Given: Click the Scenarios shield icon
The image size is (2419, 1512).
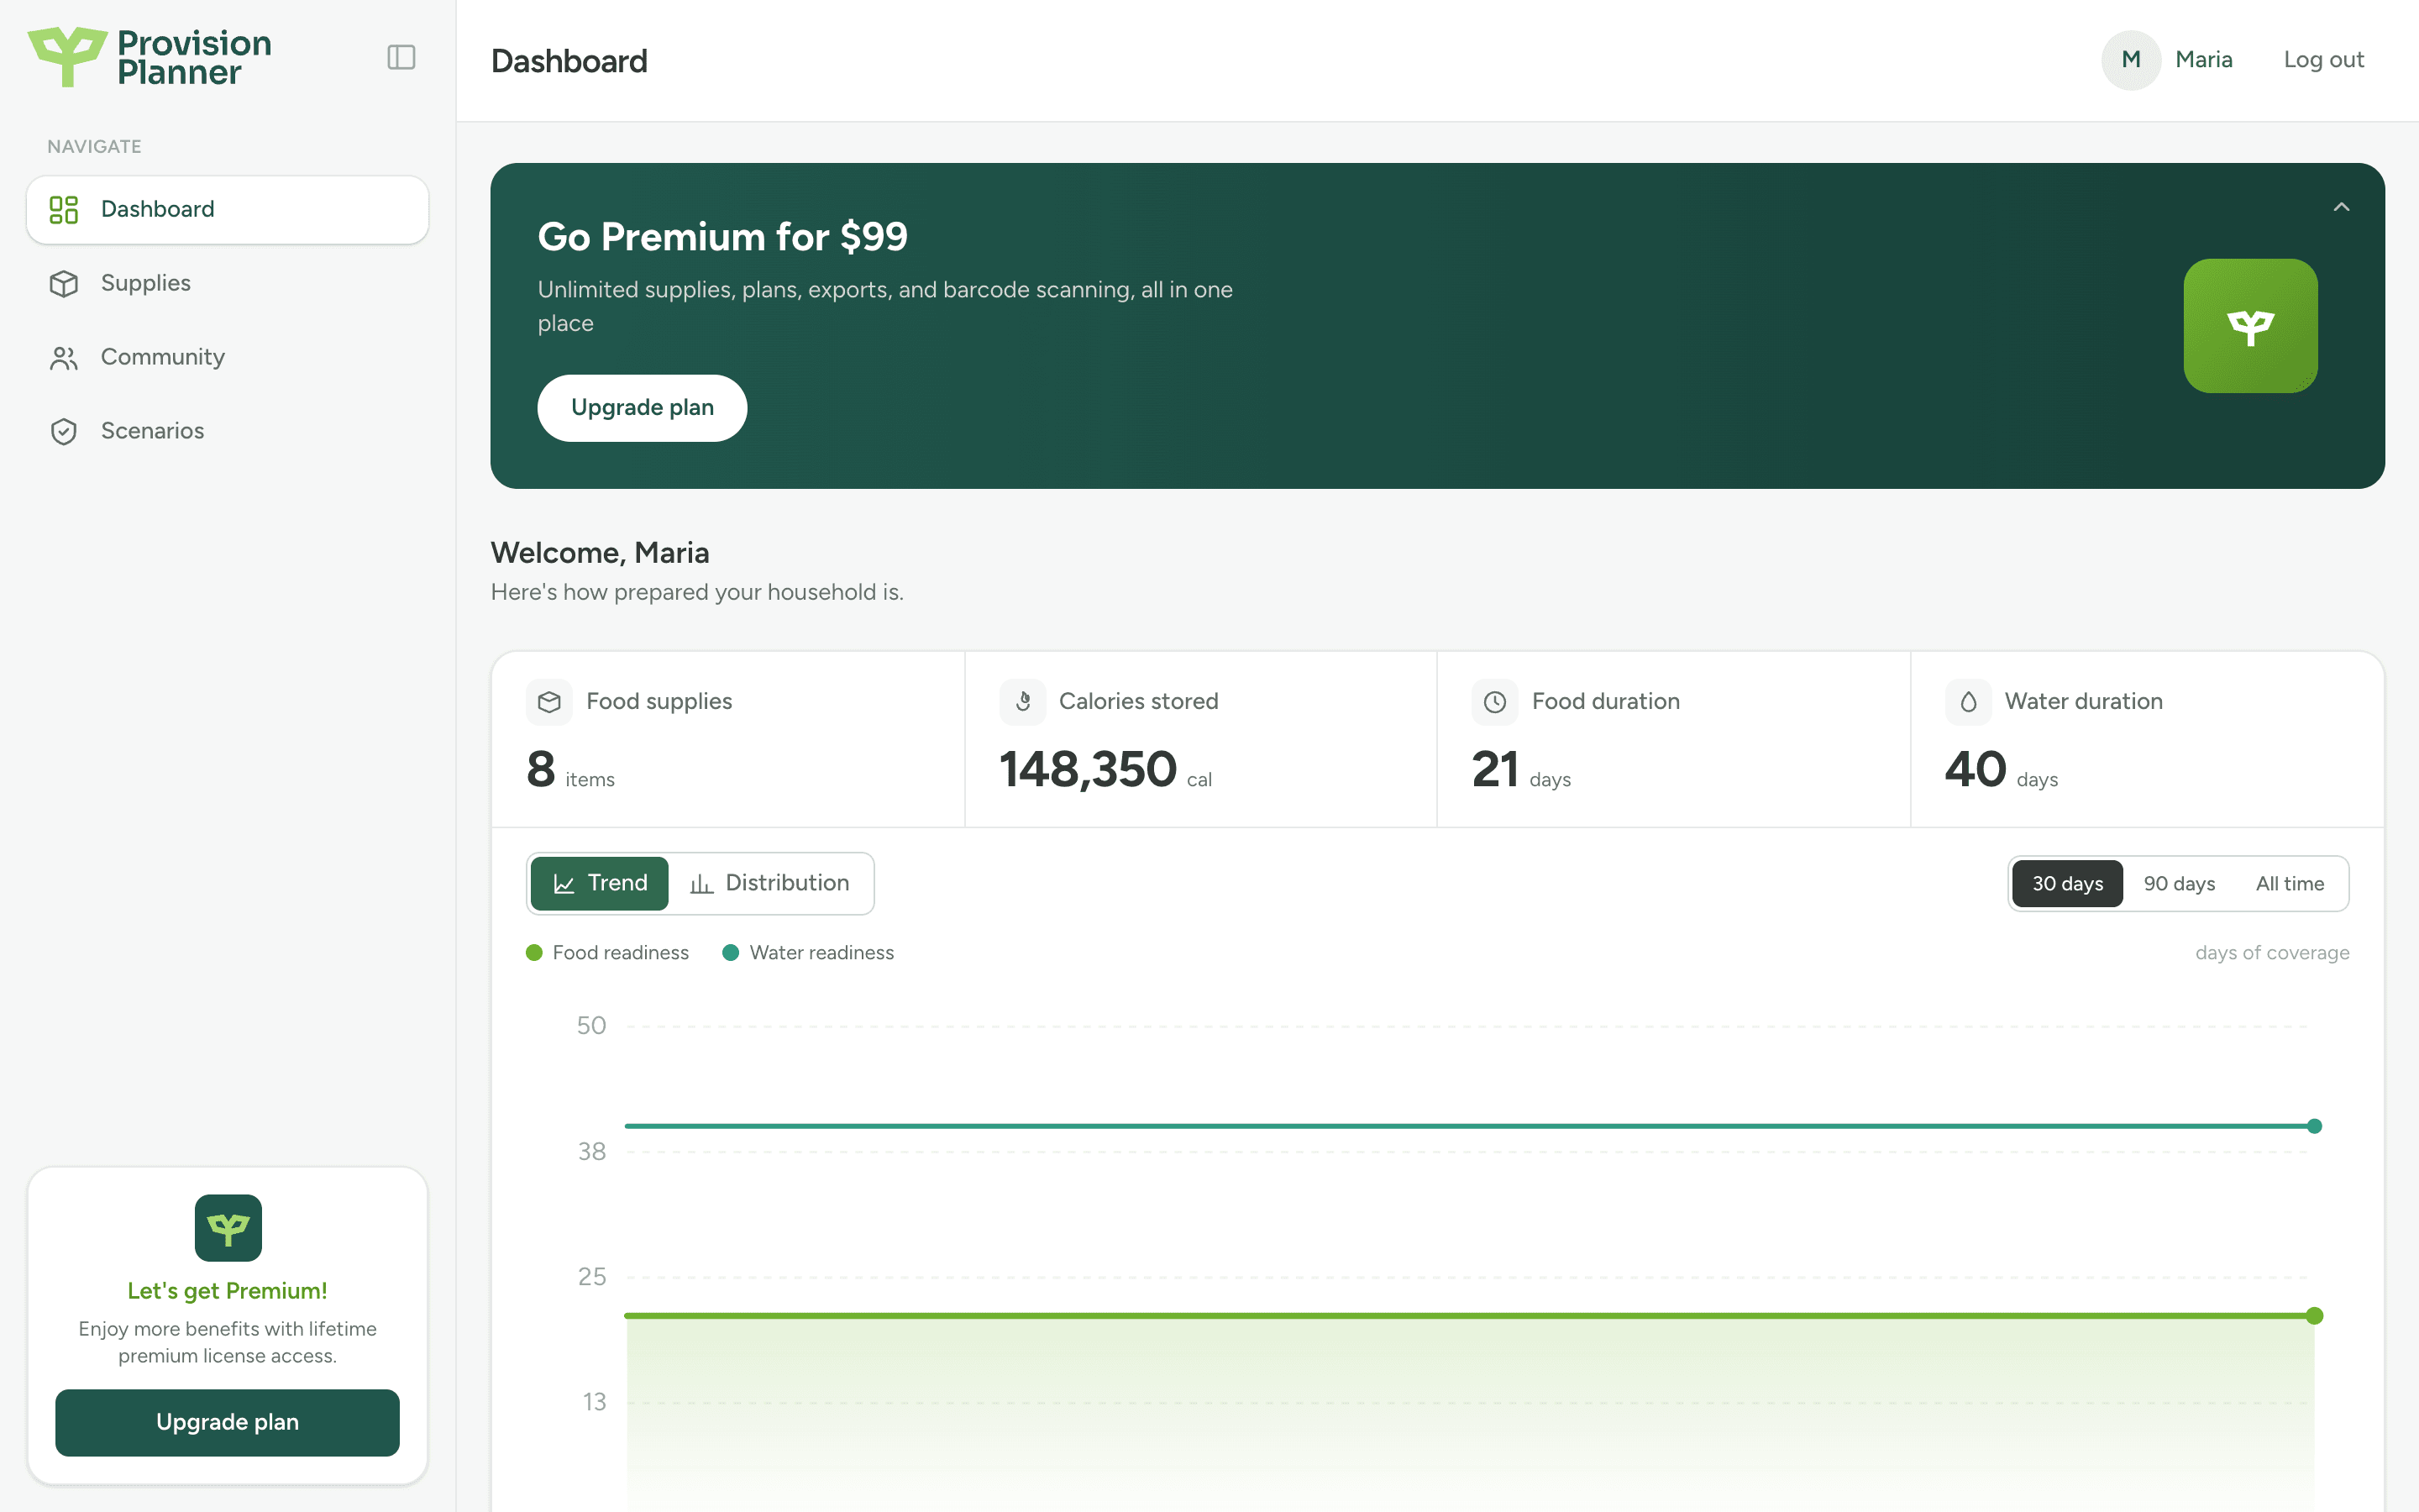Looking at the screenshot, I should [x=64, y=431].
